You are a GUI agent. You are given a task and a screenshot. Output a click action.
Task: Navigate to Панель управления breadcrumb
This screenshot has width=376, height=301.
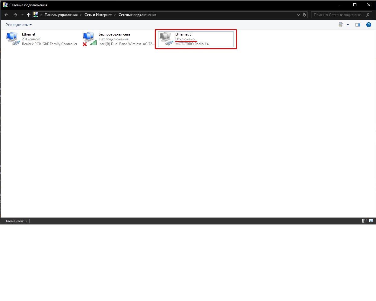click(61, 15)
